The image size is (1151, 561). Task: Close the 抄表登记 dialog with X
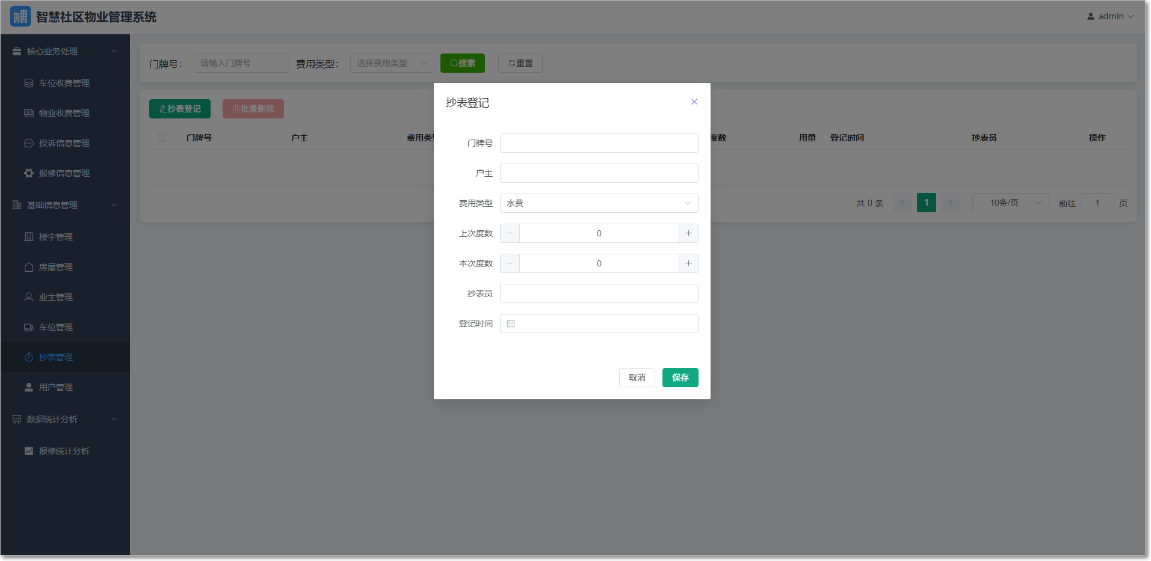(x=694, y=102)
